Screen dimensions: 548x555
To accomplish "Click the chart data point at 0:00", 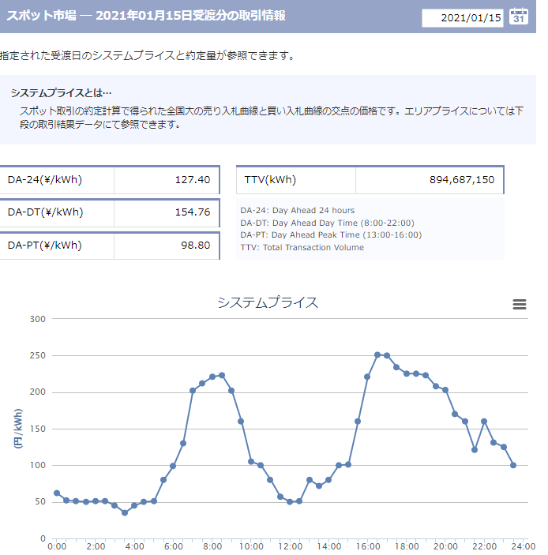I will [57, 493].
